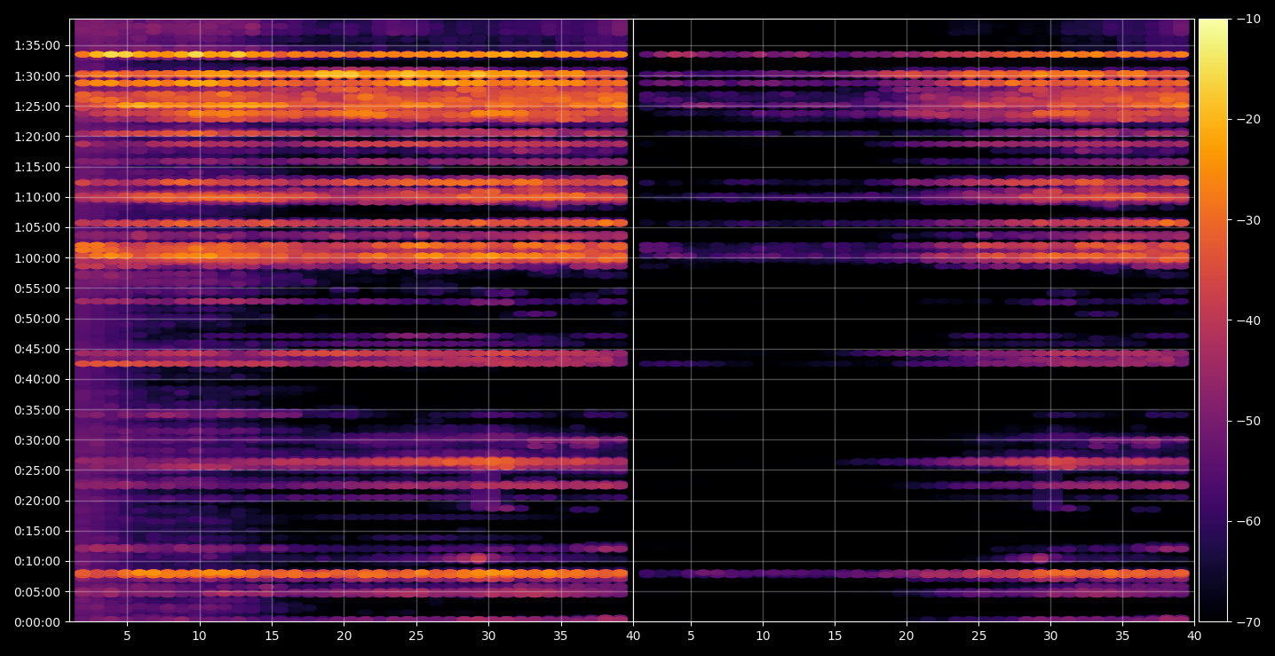Click x-axis label 20 of the left heatmap
Image resolution: width=1275 pixels, height=656 pixels.
point(344,636)
